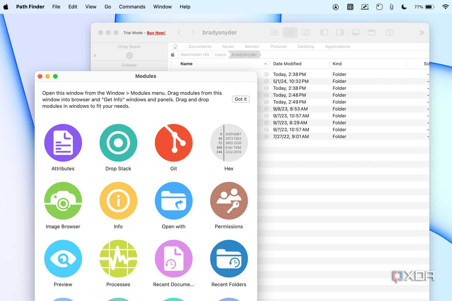Image resolution: width=452 pixels, height=301 pixels.
Task: Open the Pictures bookmark
Action: tap(279, 47)
